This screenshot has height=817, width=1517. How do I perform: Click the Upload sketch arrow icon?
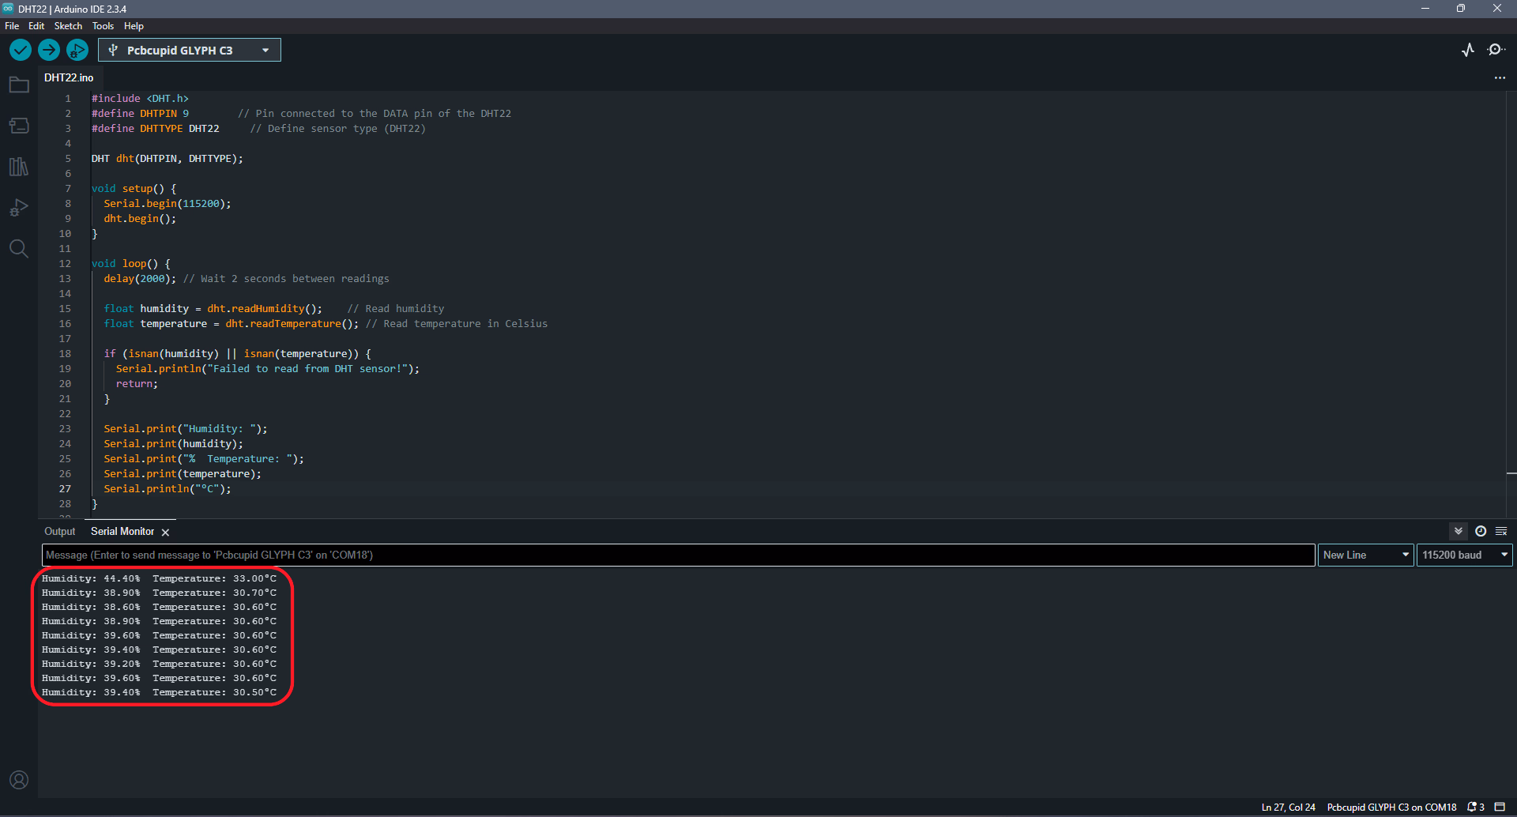coord(48,50)
